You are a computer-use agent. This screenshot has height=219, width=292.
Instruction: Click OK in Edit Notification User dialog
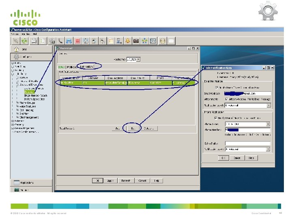coord(223,158)
